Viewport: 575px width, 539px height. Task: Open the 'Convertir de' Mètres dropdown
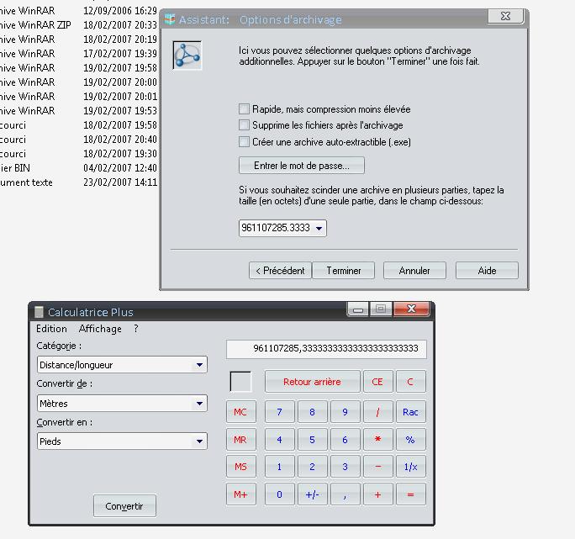pos(199,404)
